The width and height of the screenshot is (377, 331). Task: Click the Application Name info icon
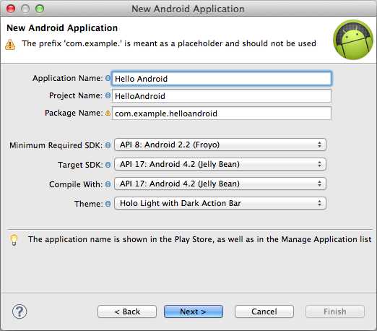pos(108,78)
